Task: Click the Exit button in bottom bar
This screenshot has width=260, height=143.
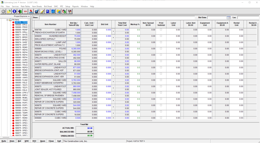Action: pos(59,141)
